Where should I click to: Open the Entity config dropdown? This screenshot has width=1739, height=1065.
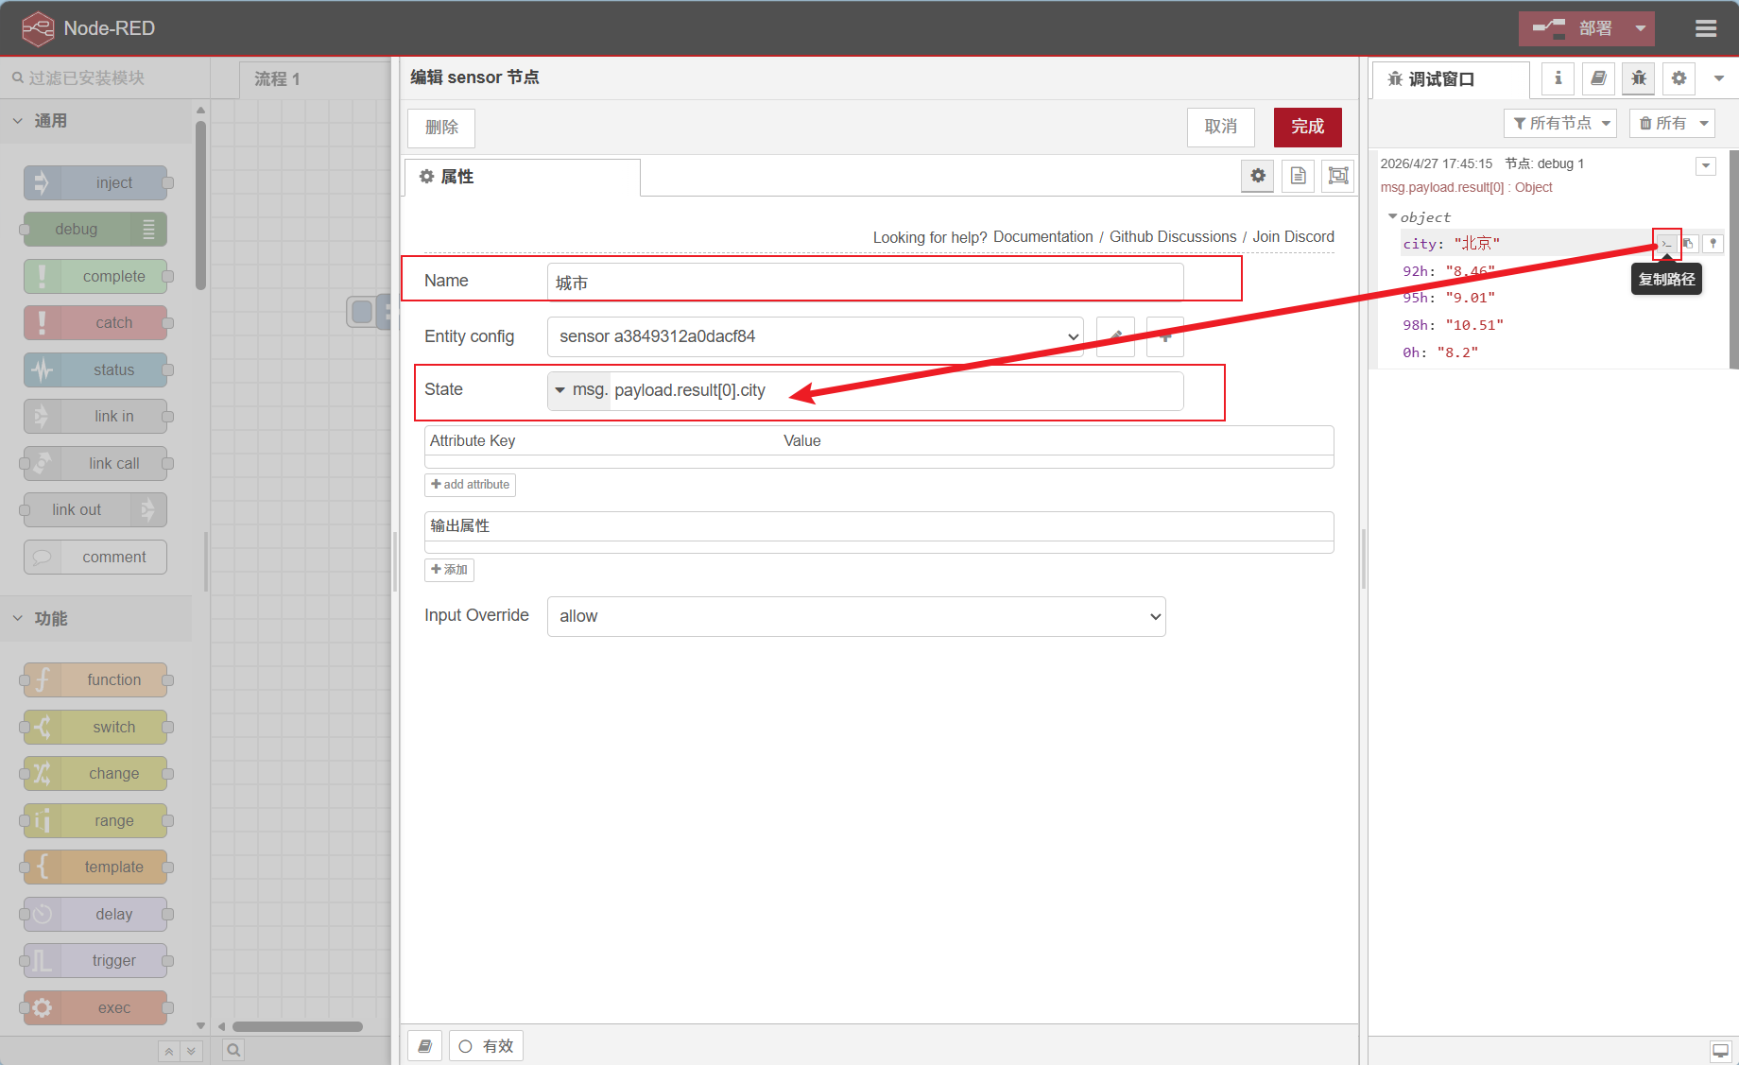[x=815, y=336]
